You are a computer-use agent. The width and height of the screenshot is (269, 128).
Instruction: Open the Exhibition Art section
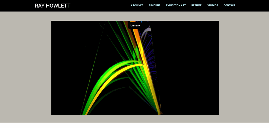pyautogui.click(x=176, y=5)
